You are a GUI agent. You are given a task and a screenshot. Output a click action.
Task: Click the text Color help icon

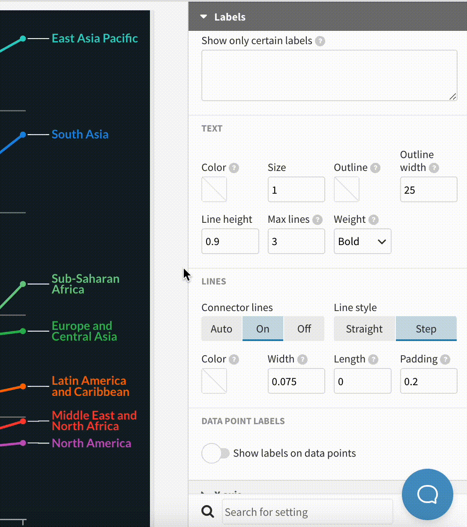(x=233, y=168)
